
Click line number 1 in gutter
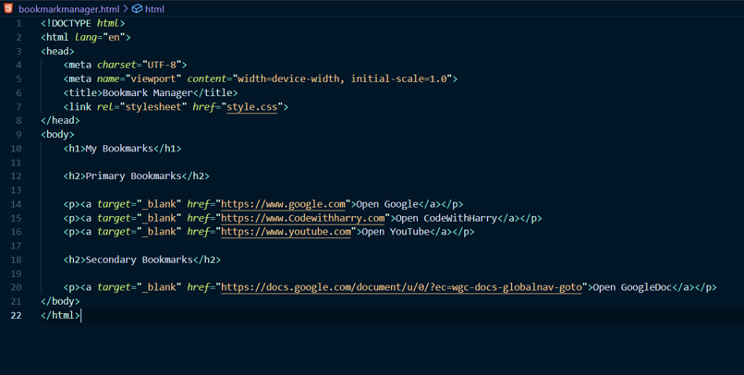pos(18,23)
